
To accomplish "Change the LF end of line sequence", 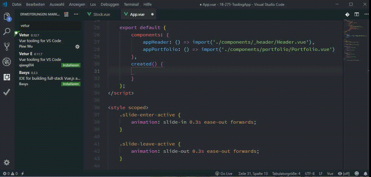I will 321,174.
